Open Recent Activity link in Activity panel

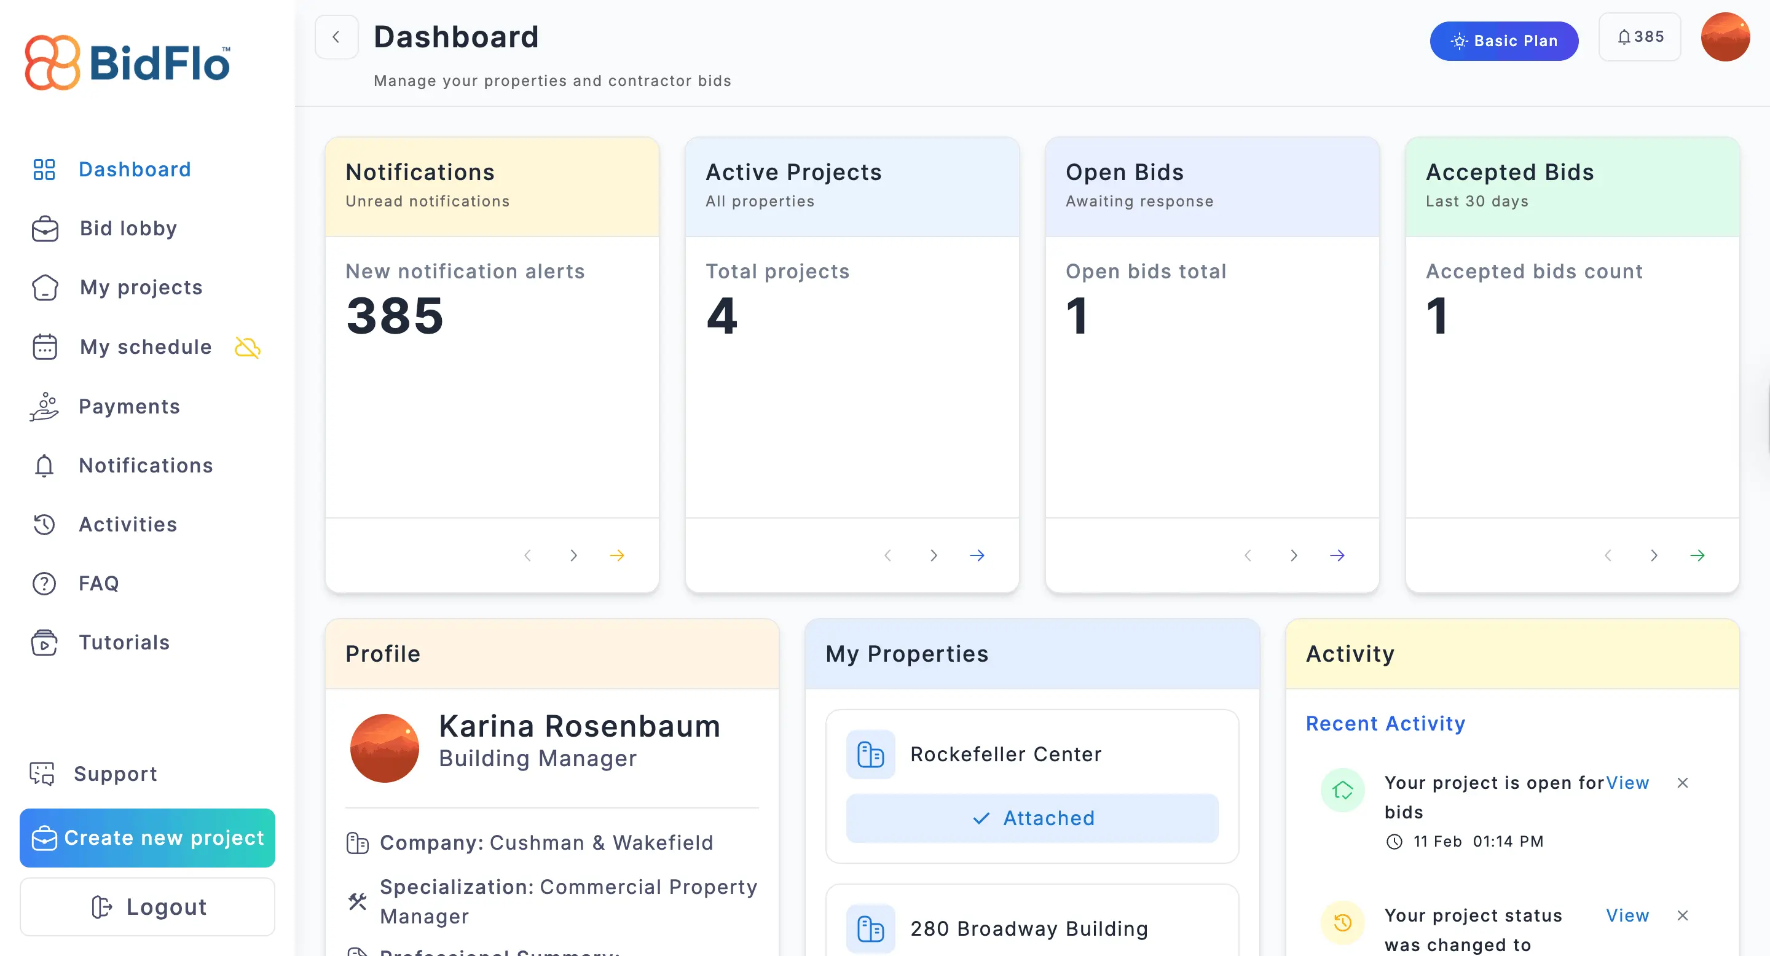click(x=1385, y=723)
